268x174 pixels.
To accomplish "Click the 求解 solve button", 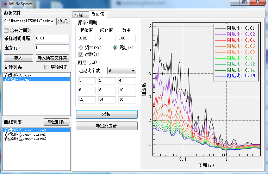I will tap(107, 114).
